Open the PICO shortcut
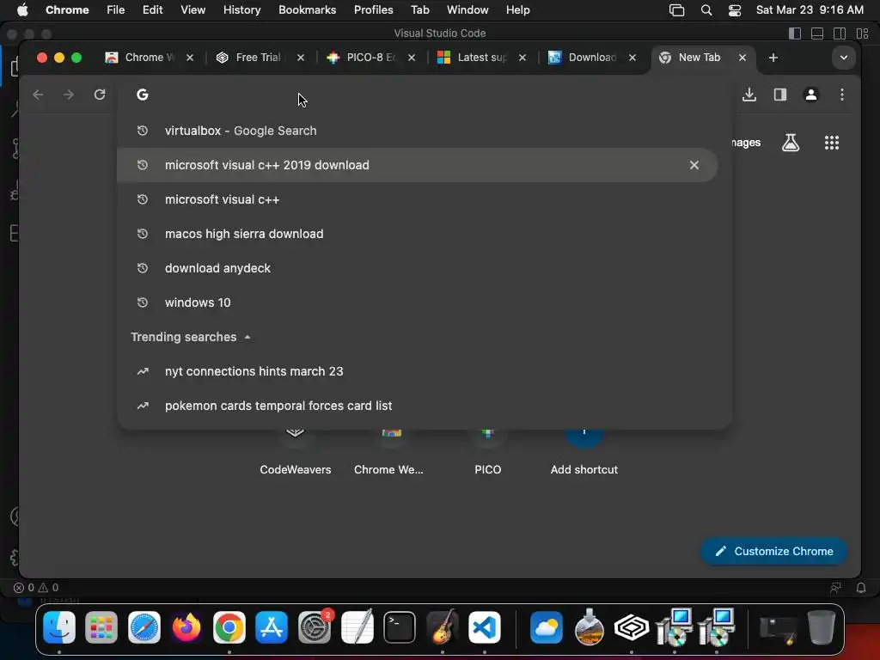880x660 pixels. pyautogui.click(x=488, y=452)
